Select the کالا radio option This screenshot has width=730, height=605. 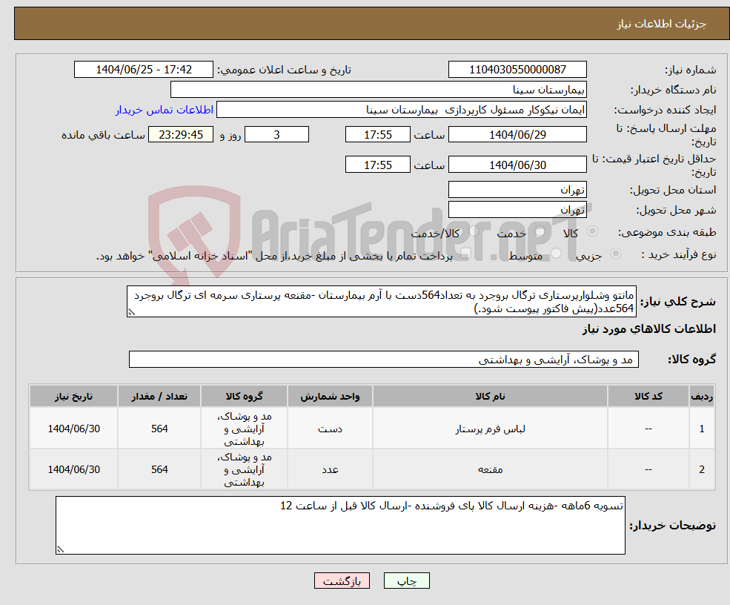click(592, 232)
